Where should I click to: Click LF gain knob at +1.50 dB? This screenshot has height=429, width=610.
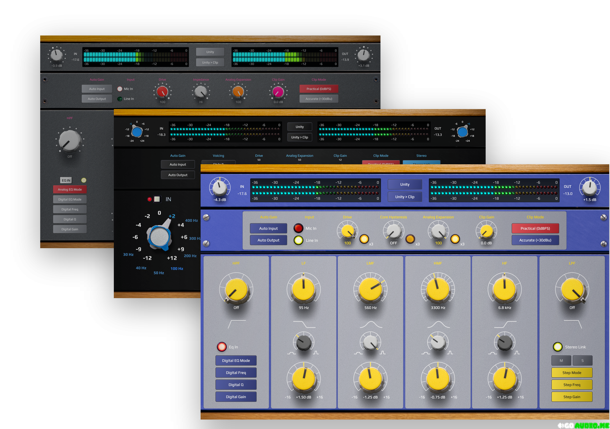304,379
